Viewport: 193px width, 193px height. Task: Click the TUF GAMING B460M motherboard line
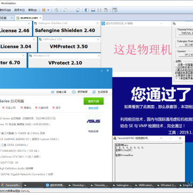coord(29,139)
